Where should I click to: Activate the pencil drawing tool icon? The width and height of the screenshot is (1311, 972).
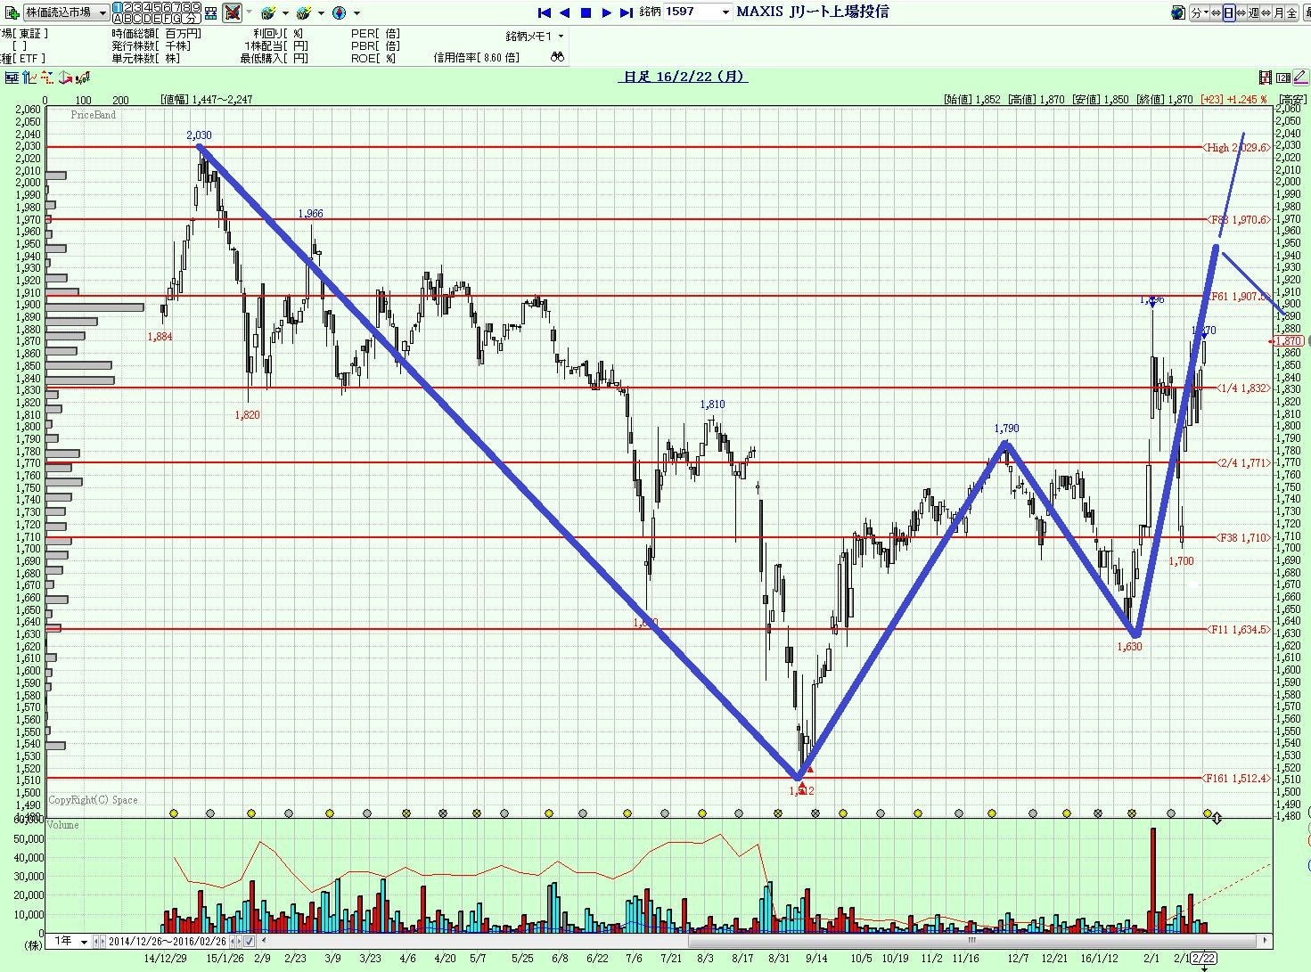1300,78
